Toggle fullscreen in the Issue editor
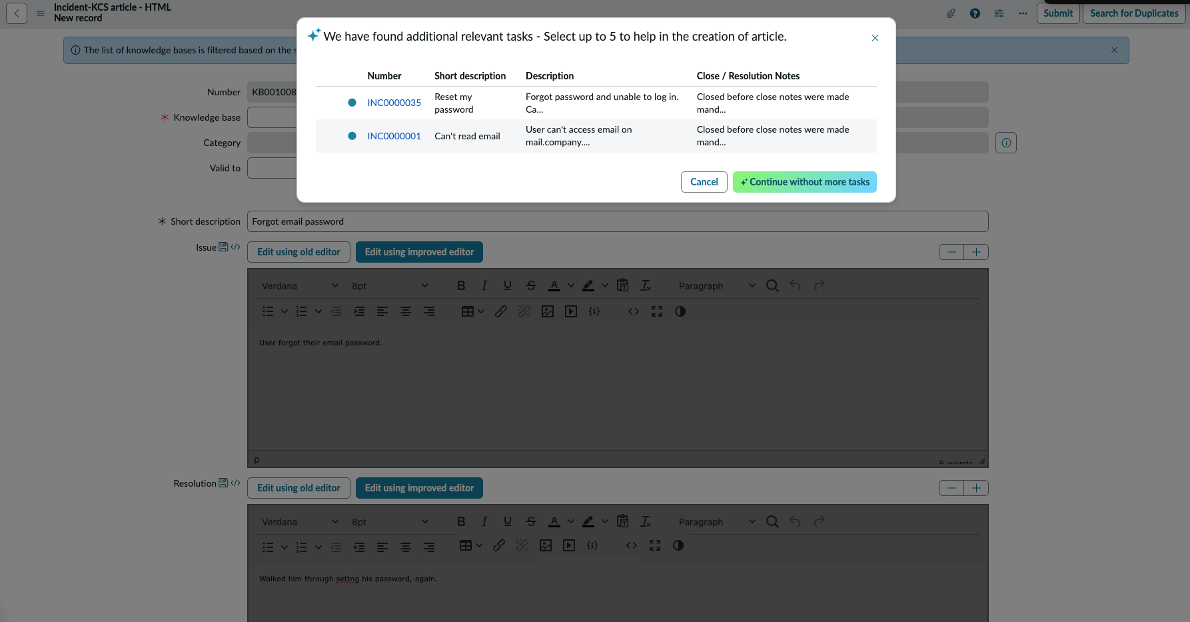 pyautogui.click(x=657, y=311)
